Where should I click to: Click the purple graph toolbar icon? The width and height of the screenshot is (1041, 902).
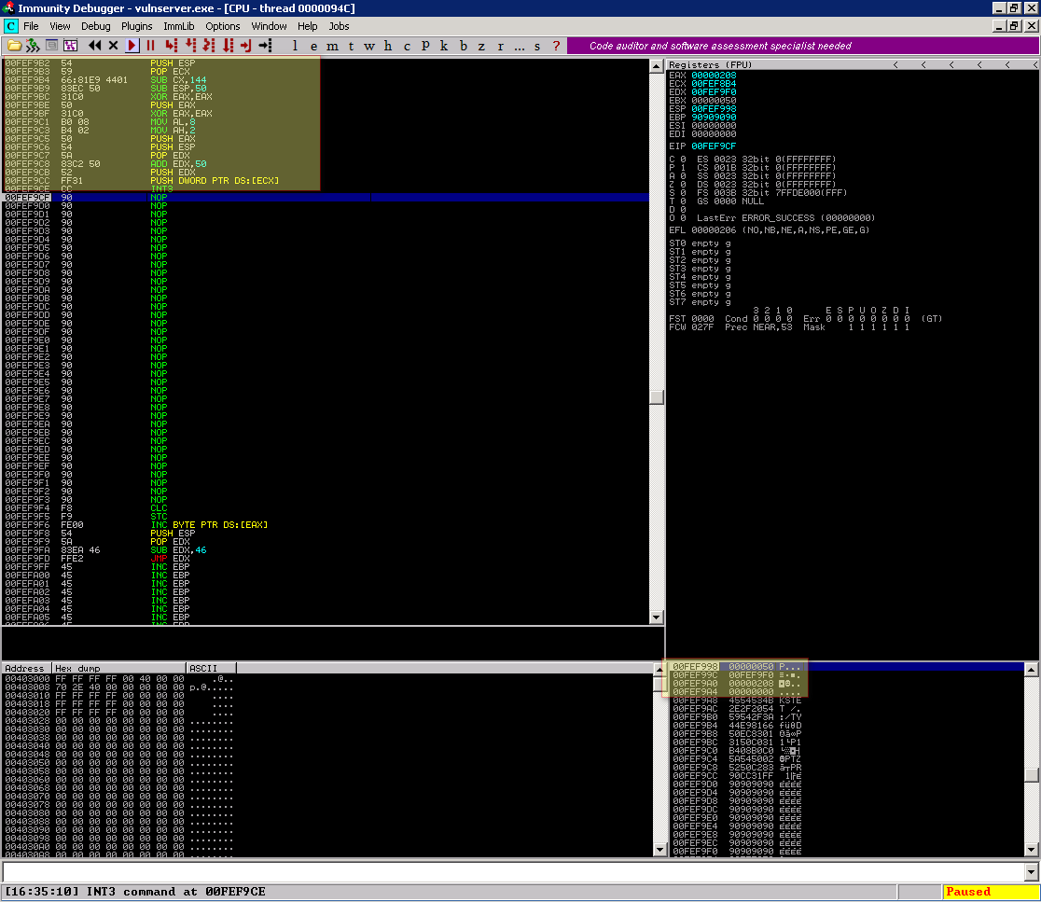pos(70,46)
